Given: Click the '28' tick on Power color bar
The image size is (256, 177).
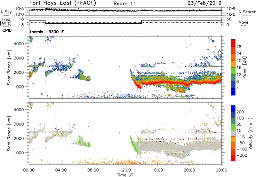Looking at the screenshot, I should click(239, 47).
